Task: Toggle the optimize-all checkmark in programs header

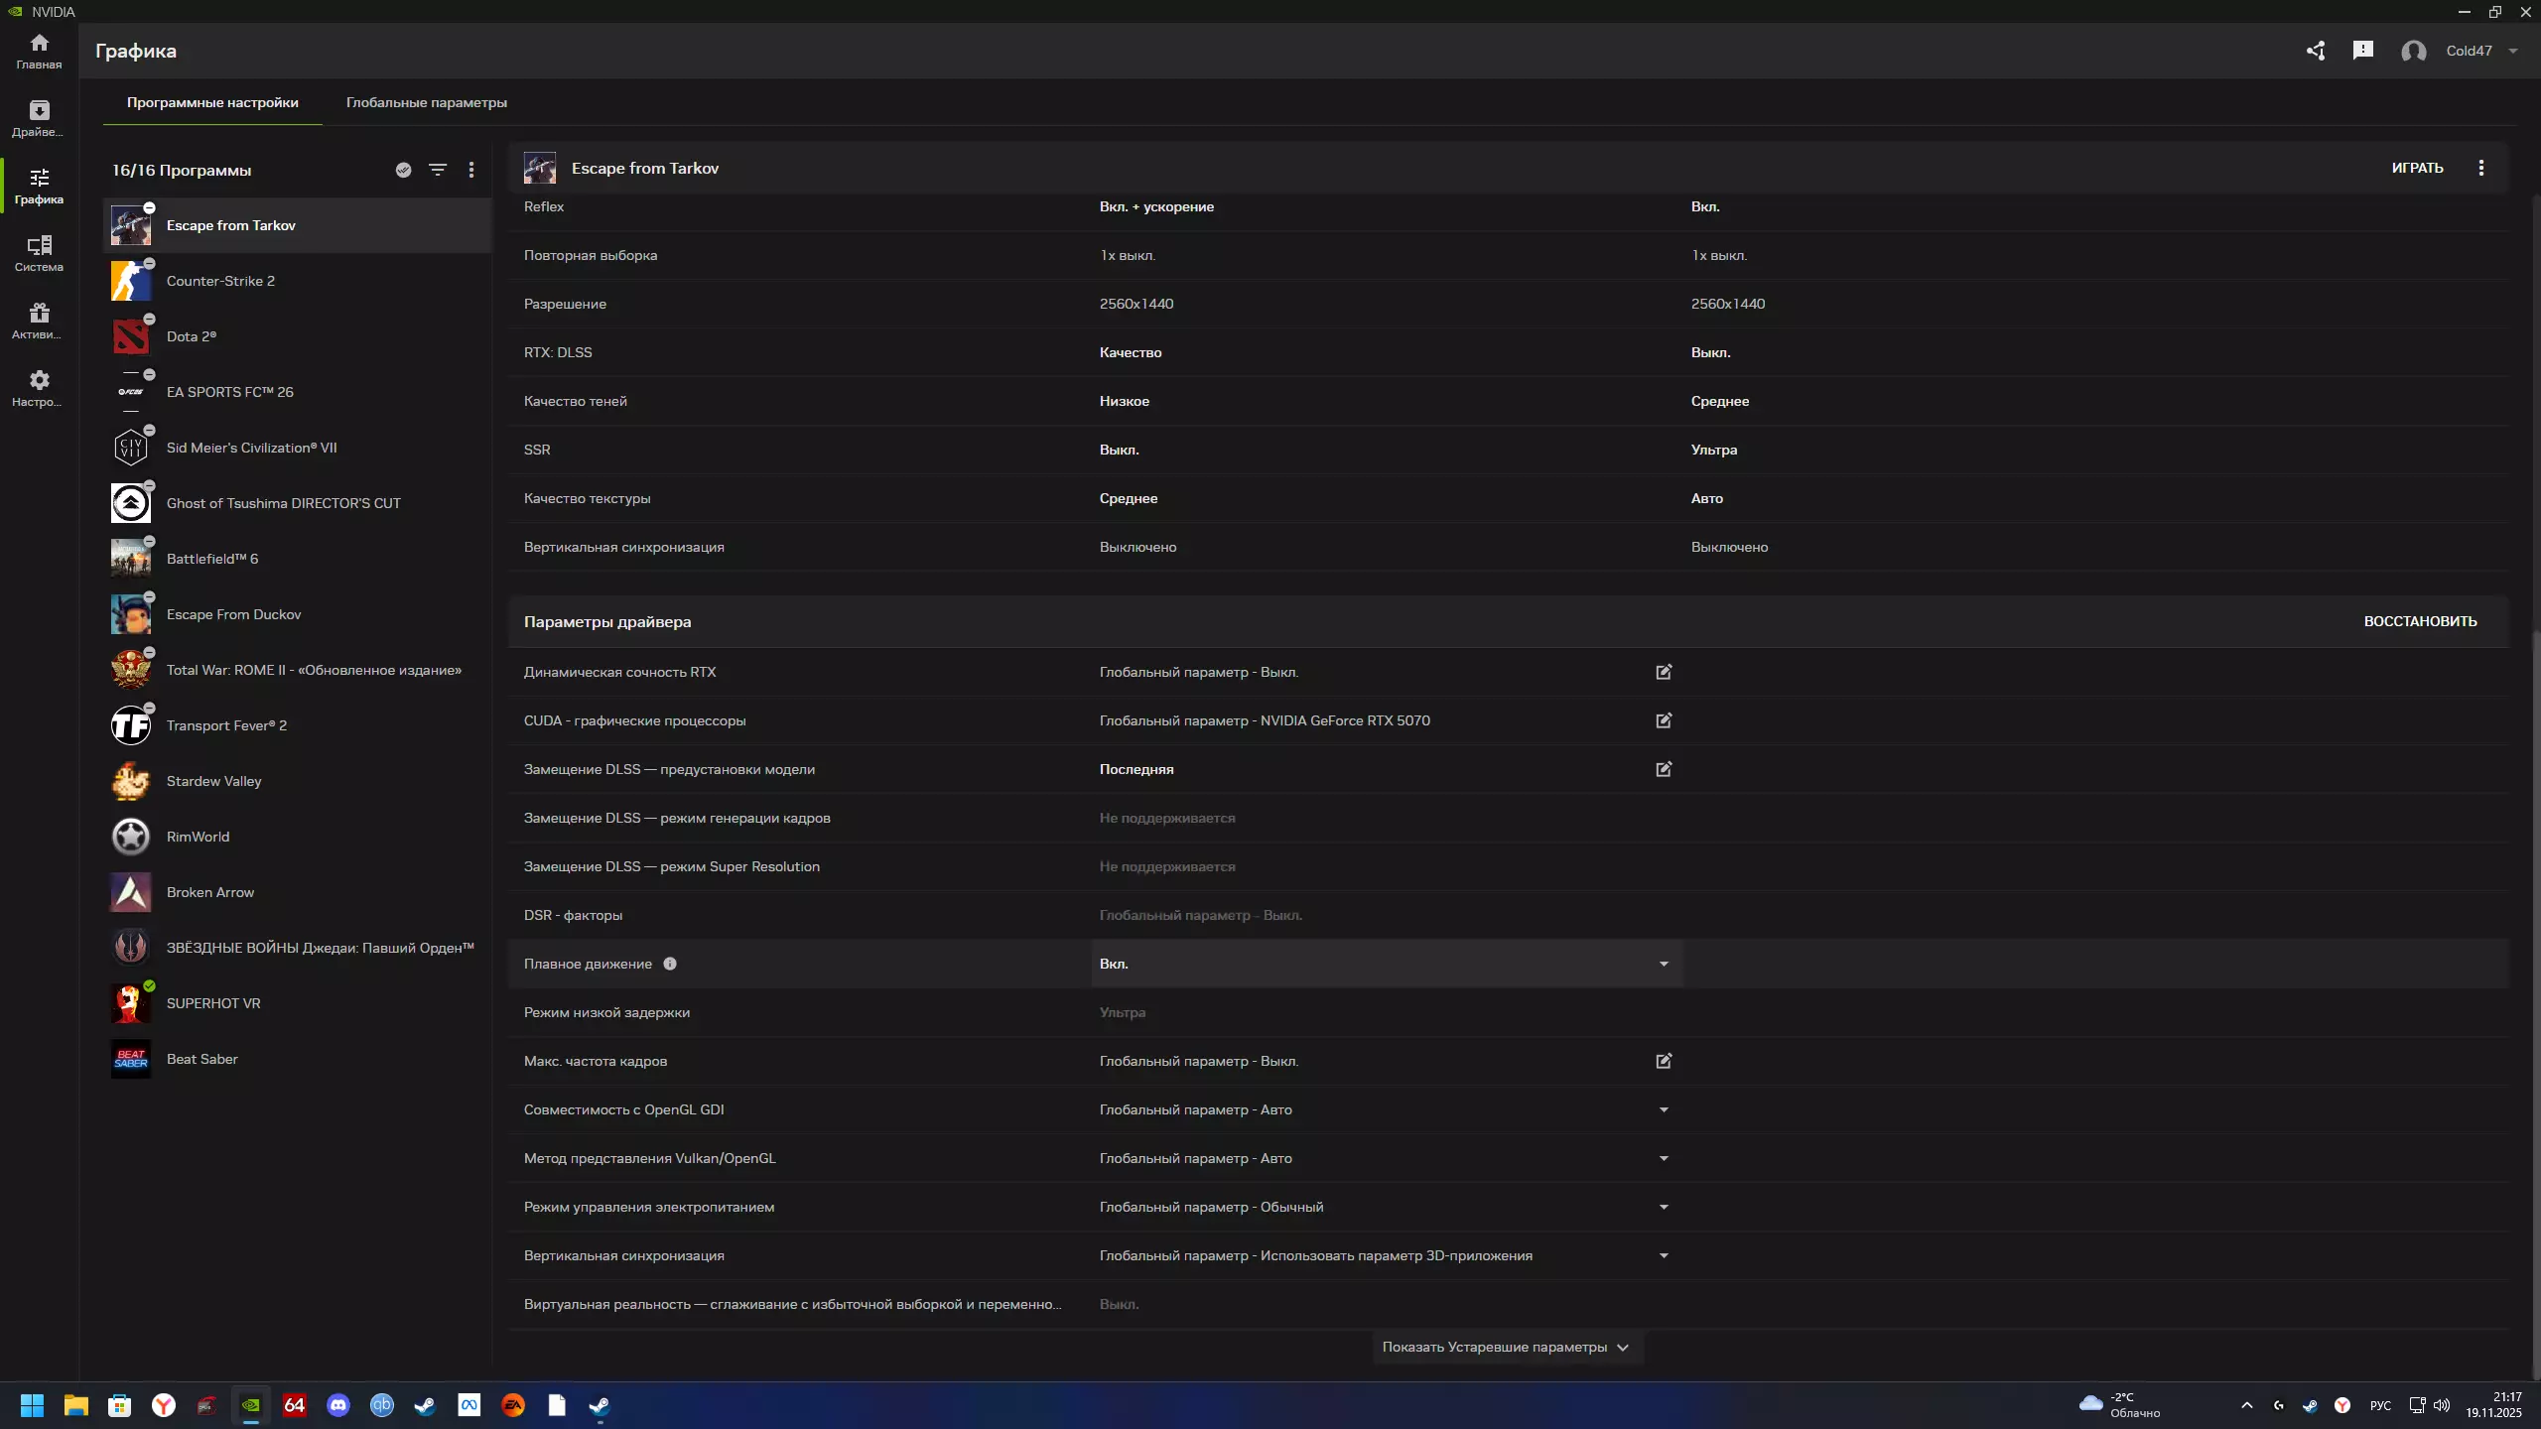Action: tap(403, 170)
